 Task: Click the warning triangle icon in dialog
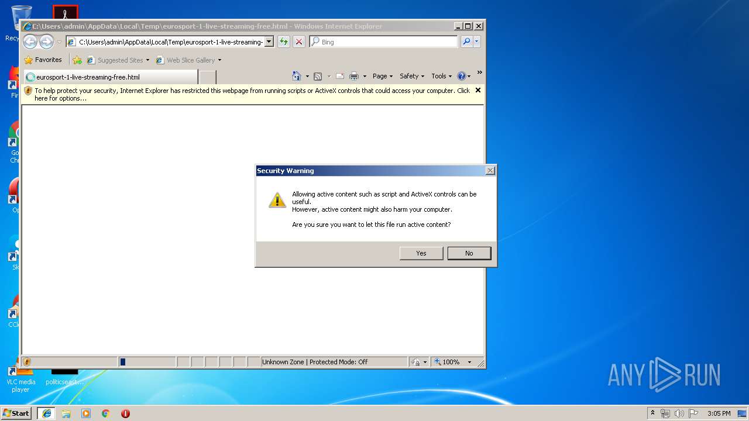pyautogui.click(x=277, y=200)
